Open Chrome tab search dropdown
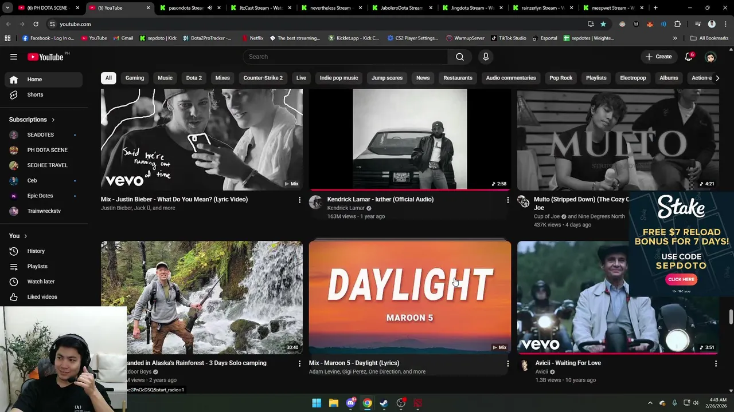734x412 pixels. (7, 8)
